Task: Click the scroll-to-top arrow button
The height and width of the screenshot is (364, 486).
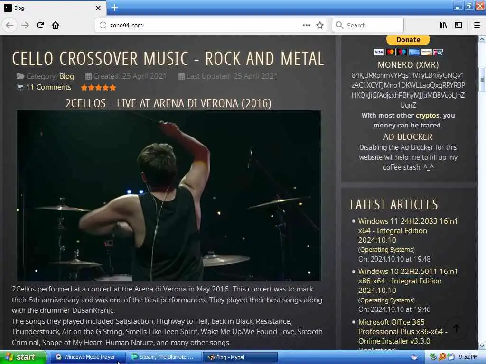Action: tap(457, 328)
